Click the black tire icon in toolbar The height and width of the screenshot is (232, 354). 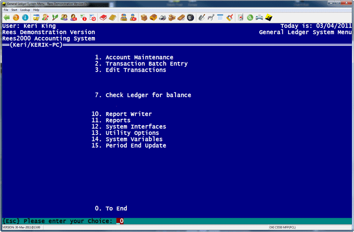tap(190, 18)
